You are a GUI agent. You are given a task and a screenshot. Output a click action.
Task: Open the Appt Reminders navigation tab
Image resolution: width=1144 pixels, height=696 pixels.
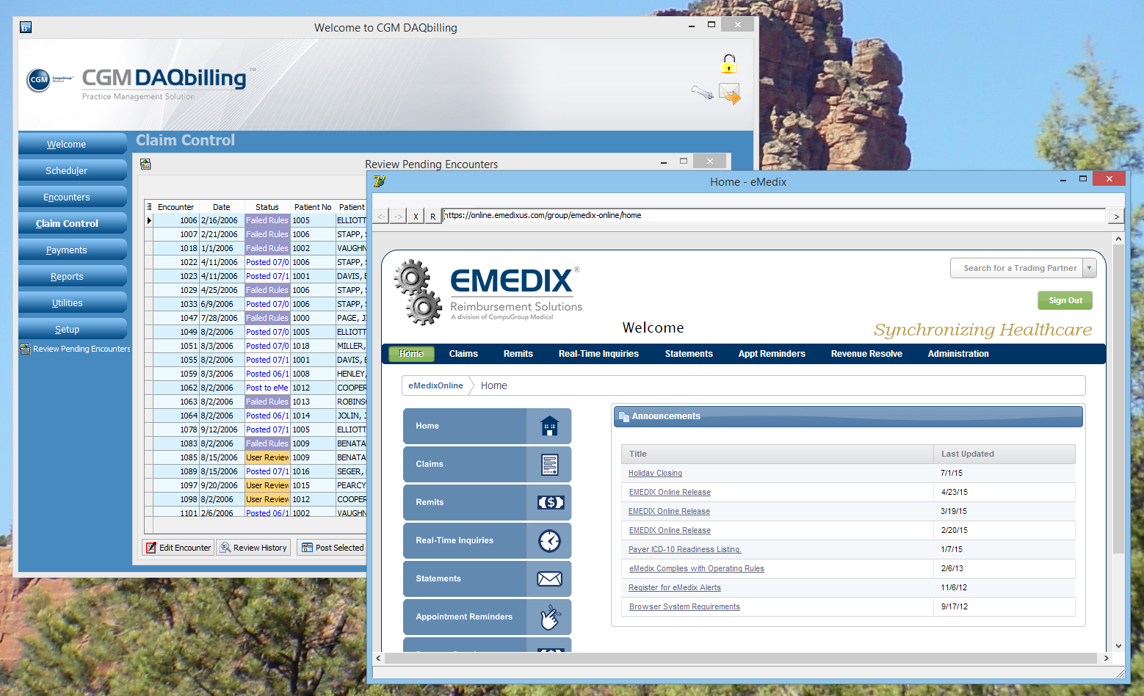[x=772, y=354]
